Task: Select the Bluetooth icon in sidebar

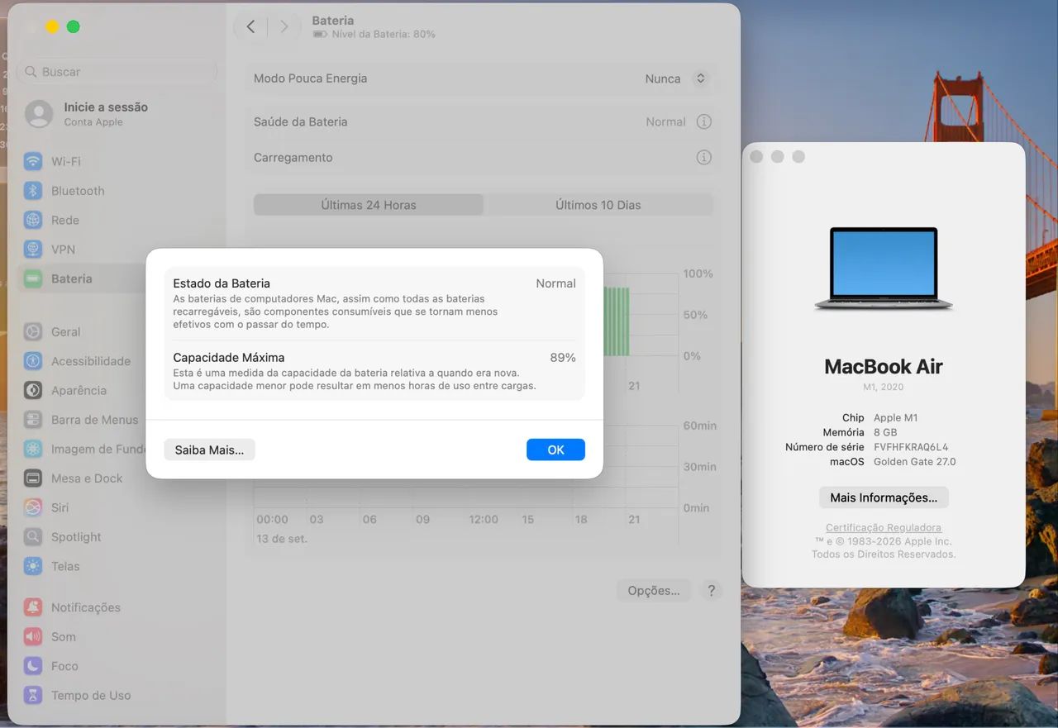Action: point(33,191)
